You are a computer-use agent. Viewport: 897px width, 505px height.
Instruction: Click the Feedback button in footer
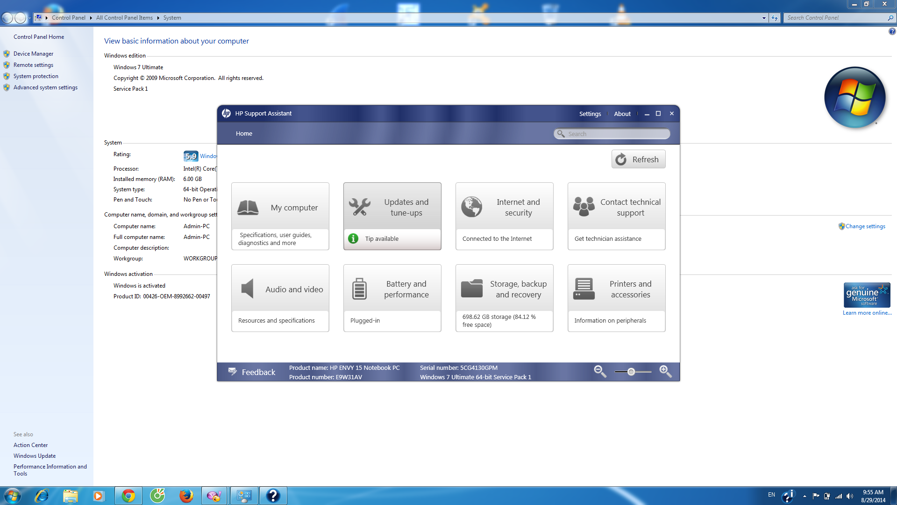click(252, 372)
